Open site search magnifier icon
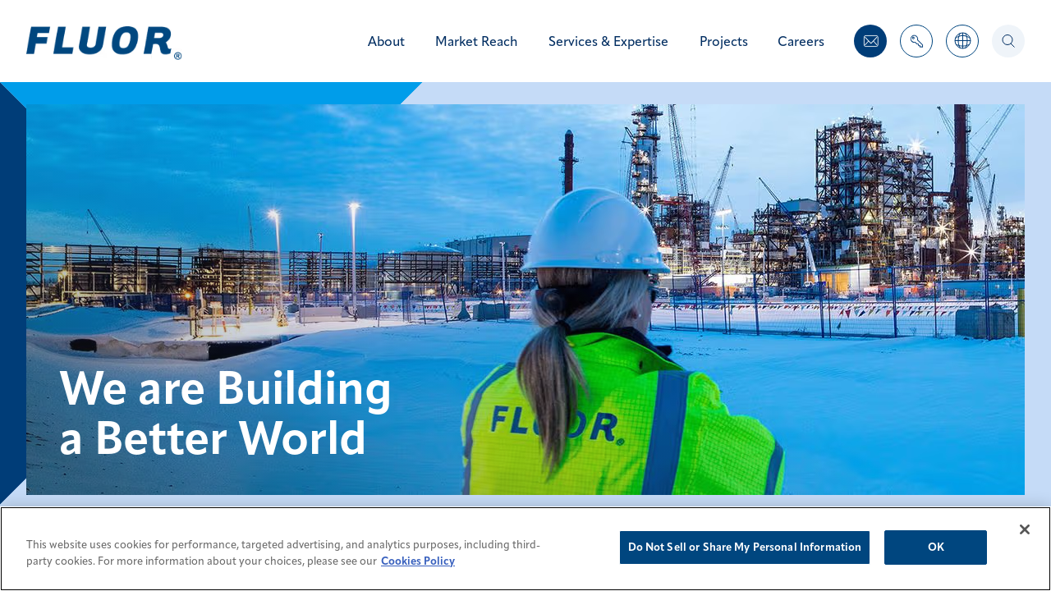1051x591 pixels. coord(1008,41)
